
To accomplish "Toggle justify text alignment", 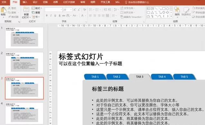I will pos(103,15).
